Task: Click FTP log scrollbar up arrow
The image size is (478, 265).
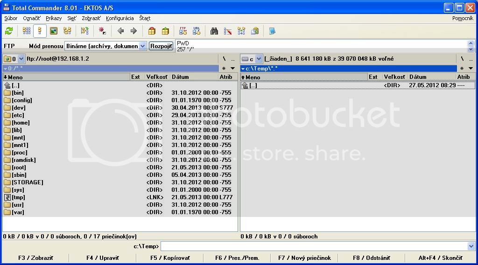Action: click(471, 43)
